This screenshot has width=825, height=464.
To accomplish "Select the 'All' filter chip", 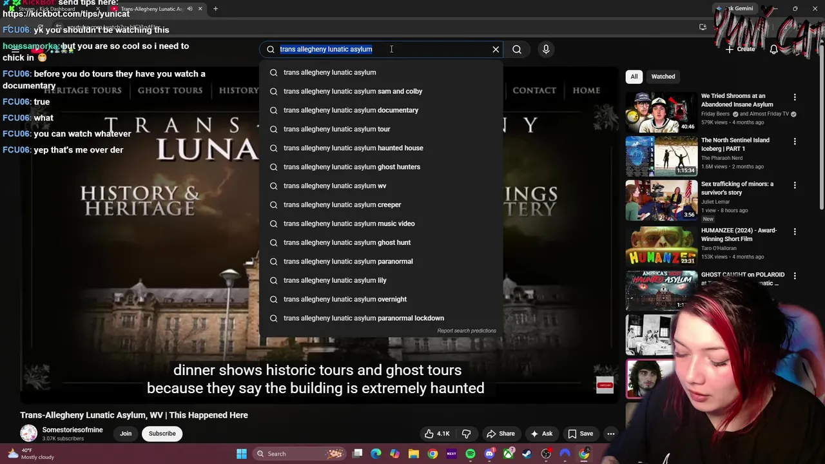I will coord(634,77).
